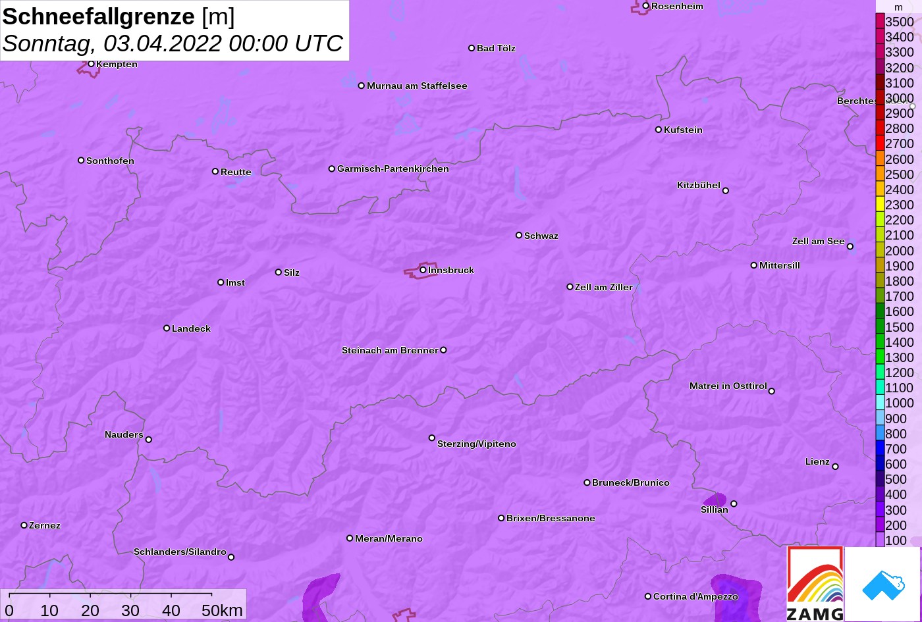The width and height of the screenshot is (922, 622).
Task: Click the Zernez map marker
Action: point(24,525)
